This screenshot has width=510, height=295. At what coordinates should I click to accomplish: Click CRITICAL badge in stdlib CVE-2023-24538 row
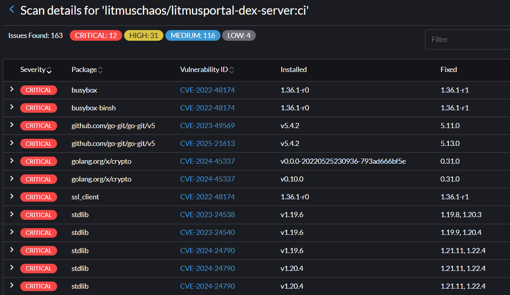tap(38, 215)
